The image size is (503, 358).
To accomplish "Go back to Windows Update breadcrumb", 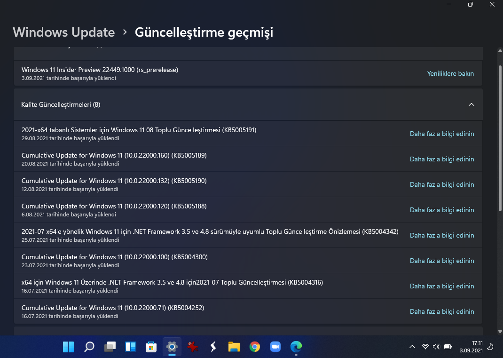I will coord(64,32).
